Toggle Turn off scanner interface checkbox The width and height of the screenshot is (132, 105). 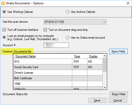[x=4, y=30]
